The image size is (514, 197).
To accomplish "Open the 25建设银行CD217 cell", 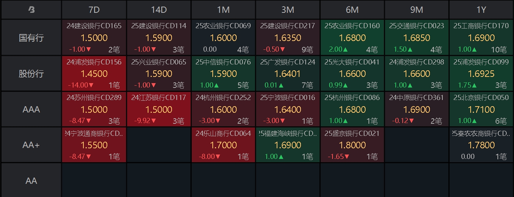I will tap(288, 37).
